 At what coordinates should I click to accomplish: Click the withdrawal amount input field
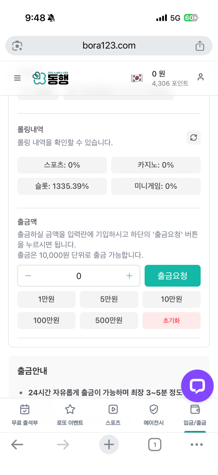point(78,276)
